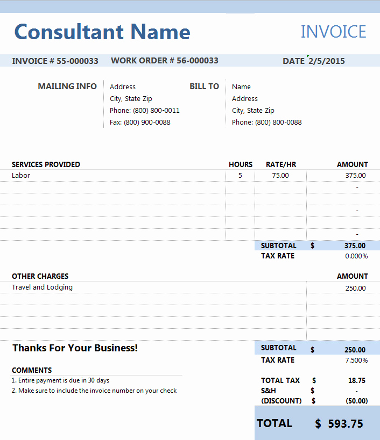Select the S&H label

click(x=269, y=391)
